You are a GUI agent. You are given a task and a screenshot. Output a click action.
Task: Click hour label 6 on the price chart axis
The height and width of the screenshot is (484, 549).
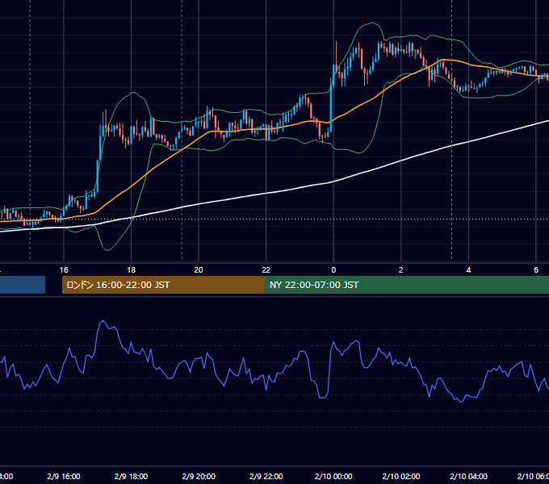[536, 270]
